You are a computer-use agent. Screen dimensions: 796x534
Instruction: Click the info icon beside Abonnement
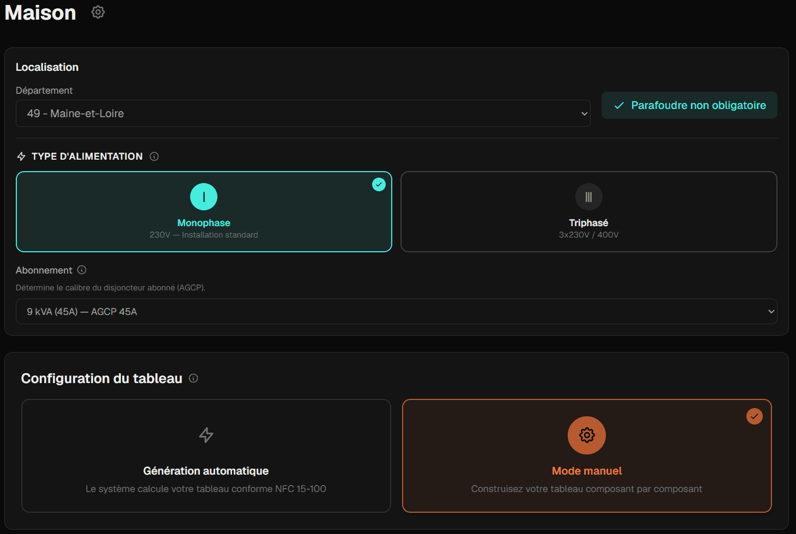click(x=82, y=270)
